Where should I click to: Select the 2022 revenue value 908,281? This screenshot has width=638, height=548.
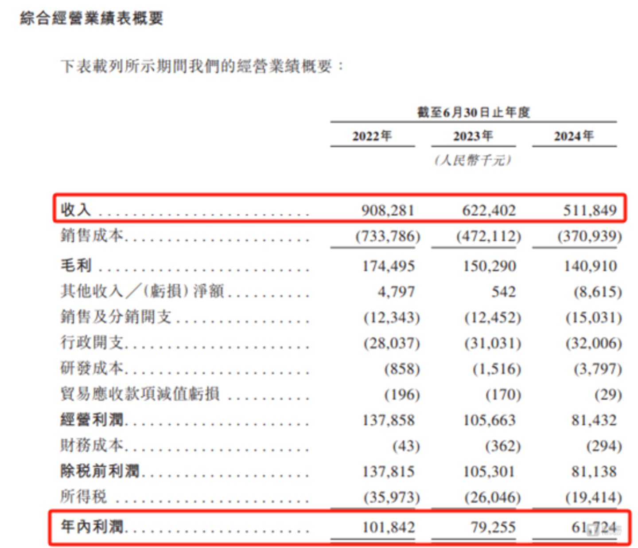point(388,210)
